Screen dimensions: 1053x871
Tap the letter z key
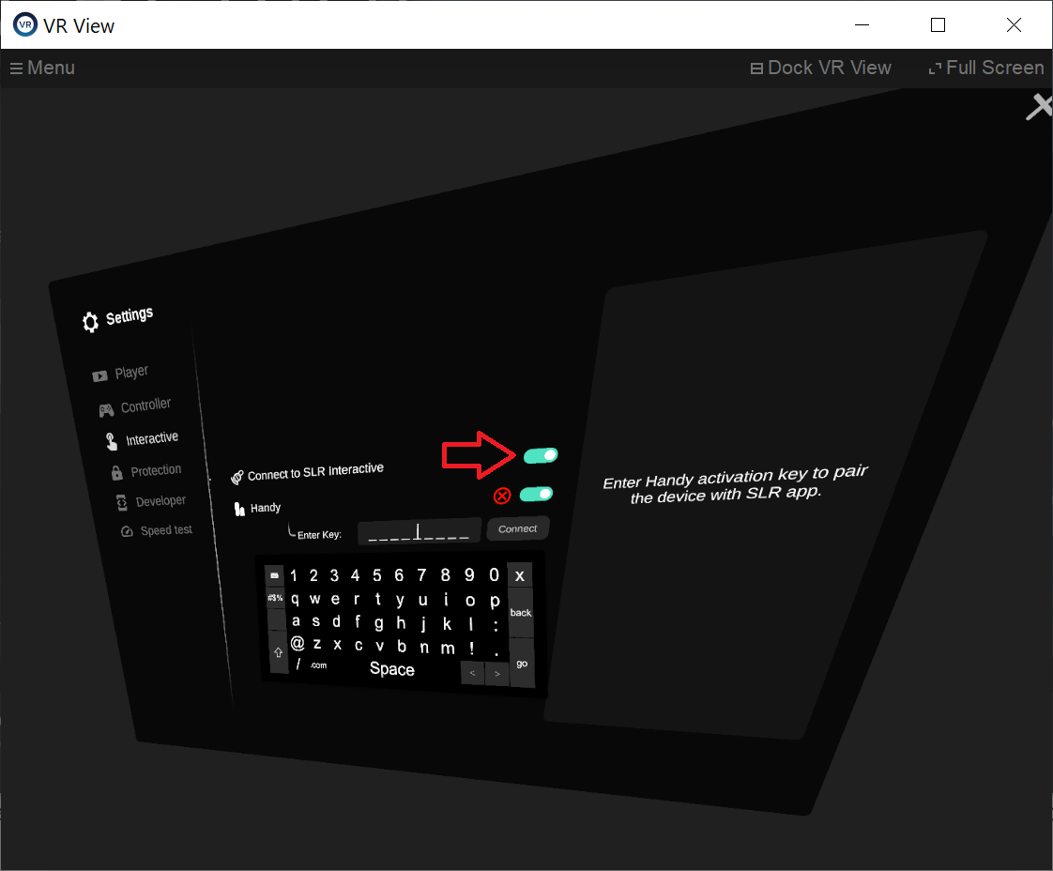317,644
